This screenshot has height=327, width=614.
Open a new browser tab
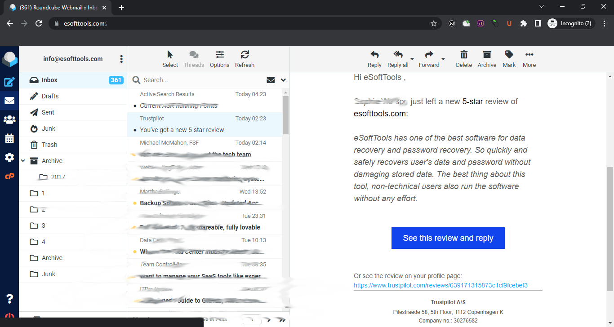point(121,8)
